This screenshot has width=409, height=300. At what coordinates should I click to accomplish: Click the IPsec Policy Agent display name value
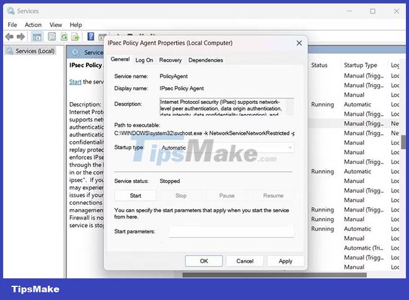tap(182, 88)
